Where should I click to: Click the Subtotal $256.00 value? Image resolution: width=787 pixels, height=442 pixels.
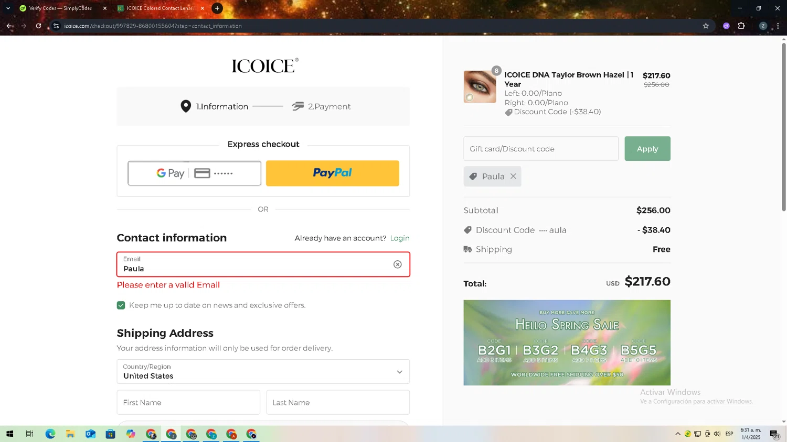[x=653, y=211]
